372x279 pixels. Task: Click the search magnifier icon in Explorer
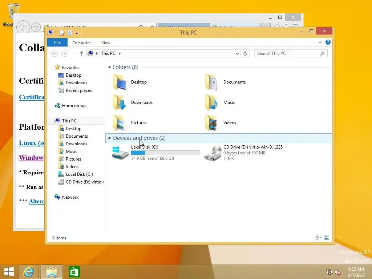tap(323, 54)
